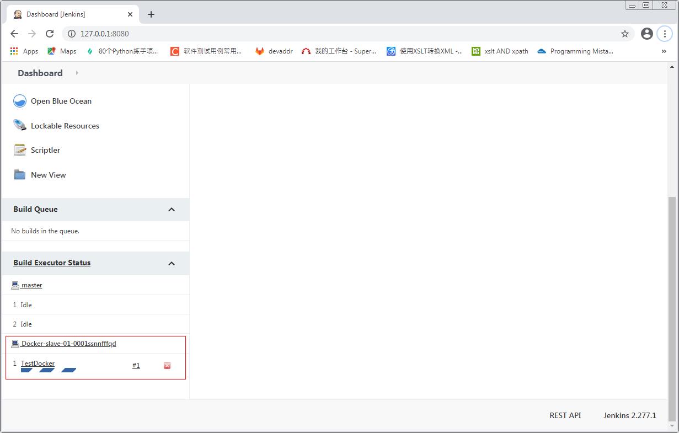This screenshot has height=433, width=679.
Task: Open Chrome profile avatar
Action: pyautogui.click(x=647, y=34)
